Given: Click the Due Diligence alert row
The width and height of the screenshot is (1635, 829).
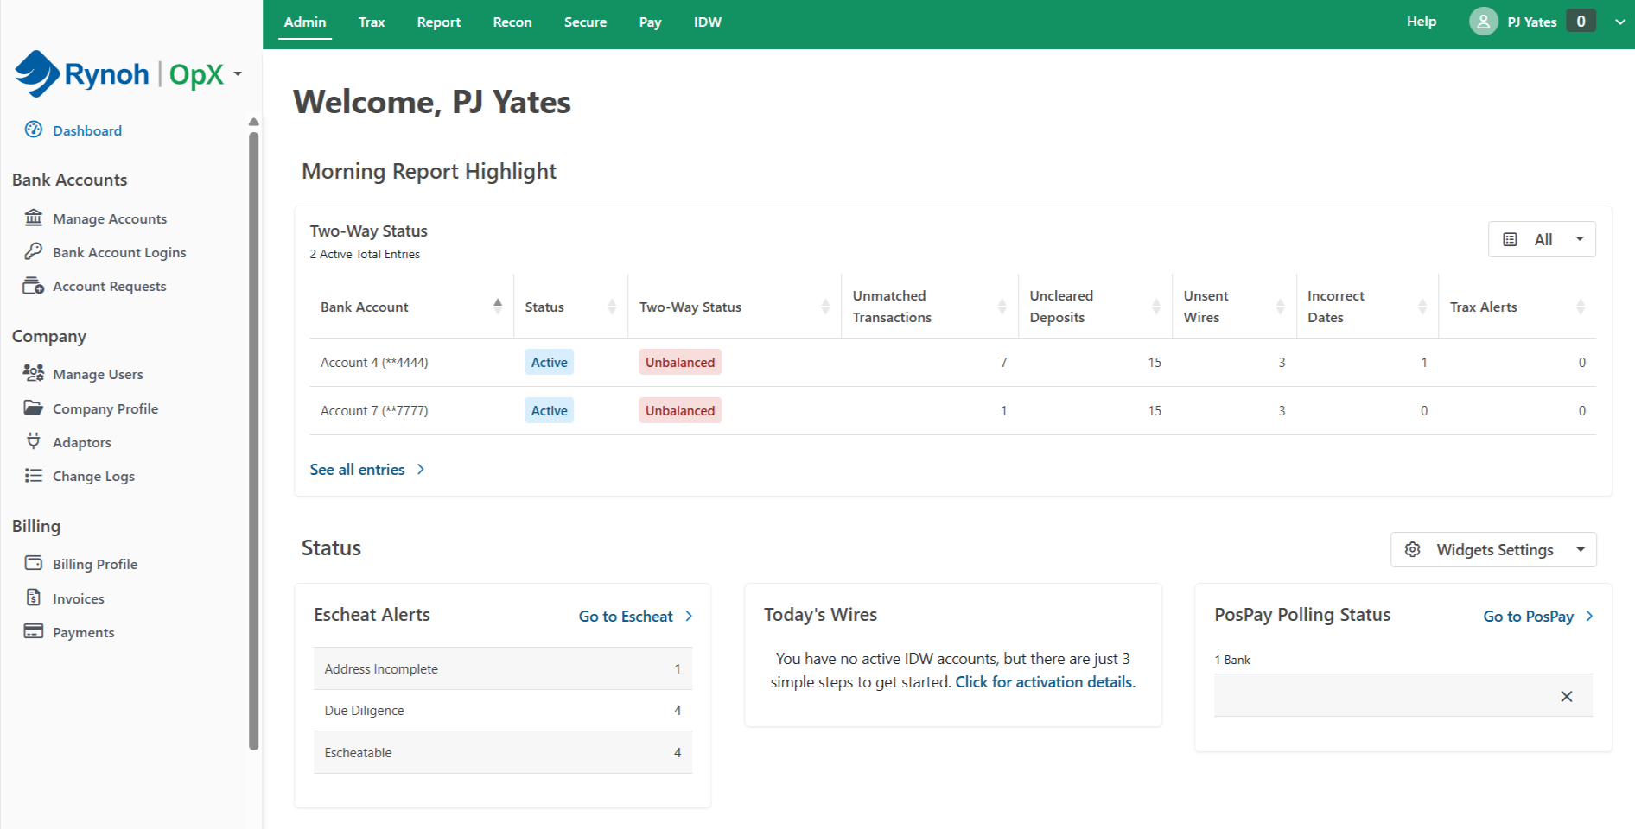Looking at the screenshot, I should 503,710.
